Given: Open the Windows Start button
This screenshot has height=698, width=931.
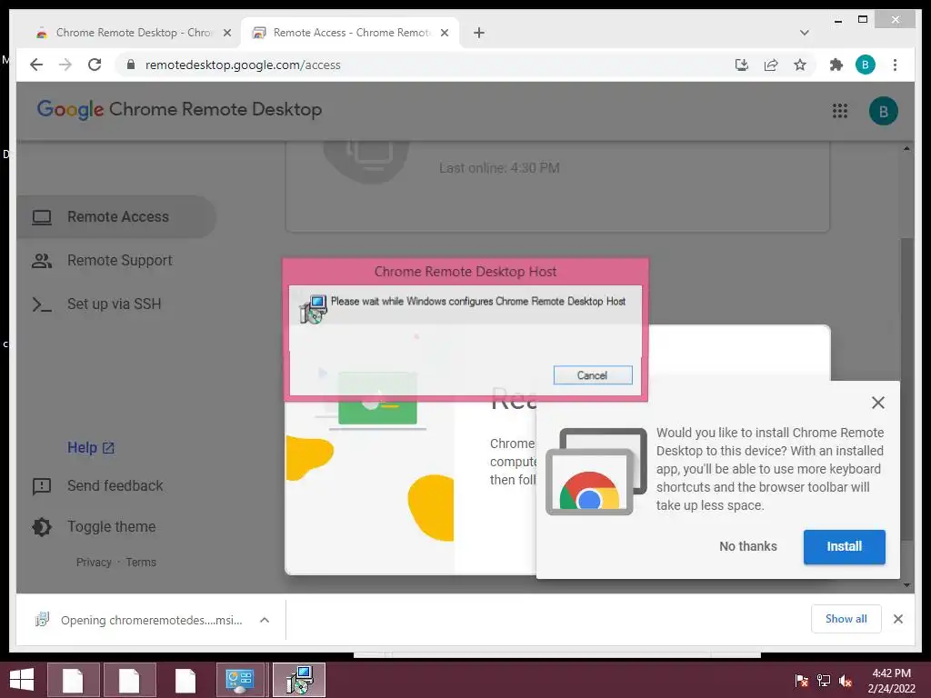Looking at the screenshot, I should tap(22, 680).
